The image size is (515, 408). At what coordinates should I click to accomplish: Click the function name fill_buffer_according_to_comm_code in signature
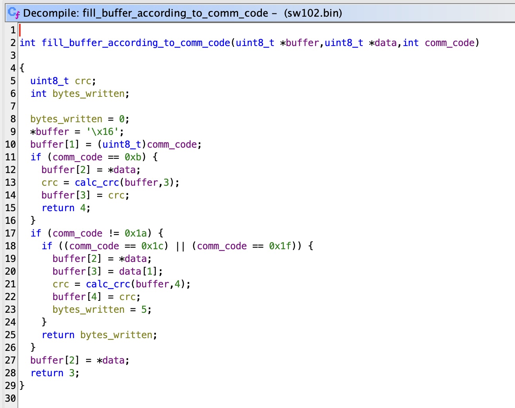click(x=136, y=43)
